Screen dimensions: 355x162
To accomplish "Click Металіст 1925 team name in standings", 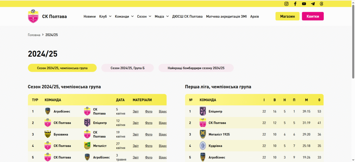I will (x=219, y=134).
